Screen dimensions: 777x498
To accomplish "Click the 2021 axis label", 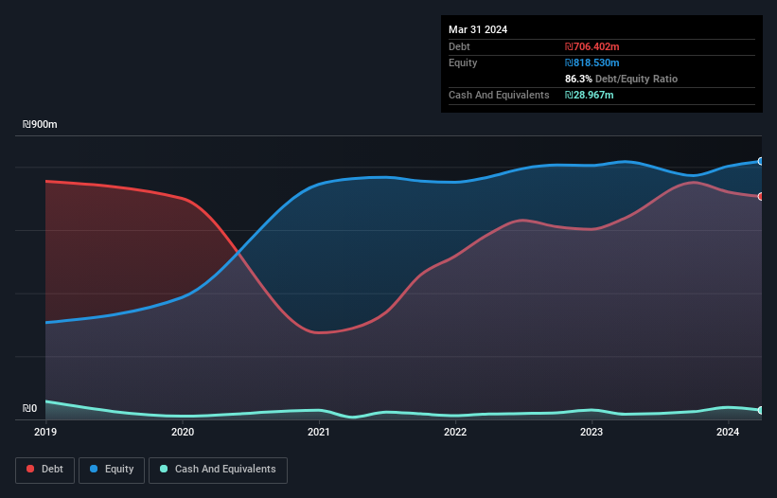I will point(319,432).
